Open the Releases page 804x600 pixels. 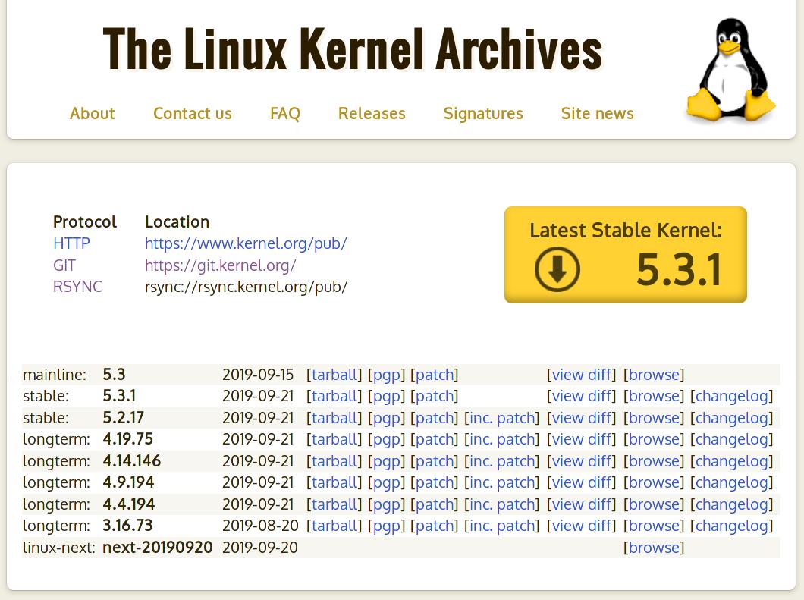click(x=372, y=113)
